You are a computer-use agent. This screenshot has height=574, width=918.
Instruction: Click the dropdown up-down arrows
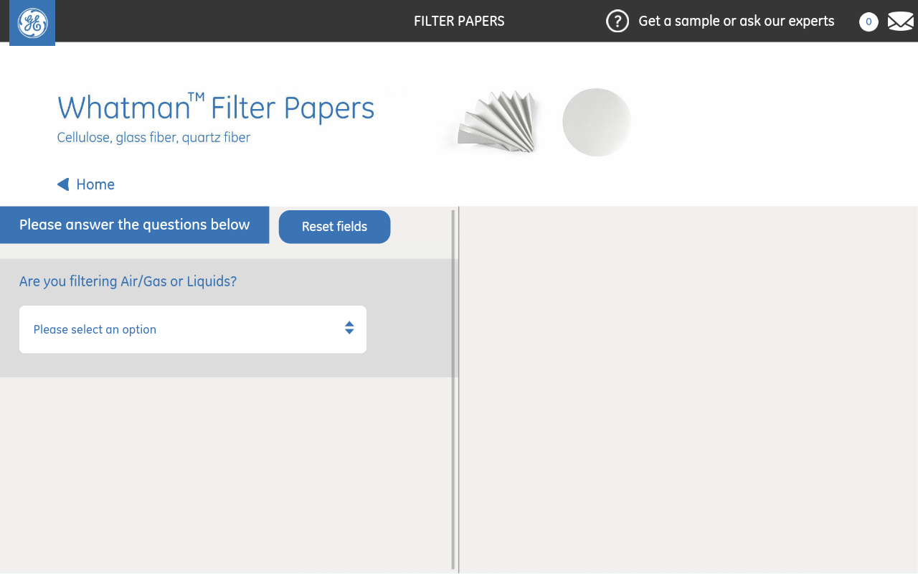pyautogui.click(x=349, y=328)
